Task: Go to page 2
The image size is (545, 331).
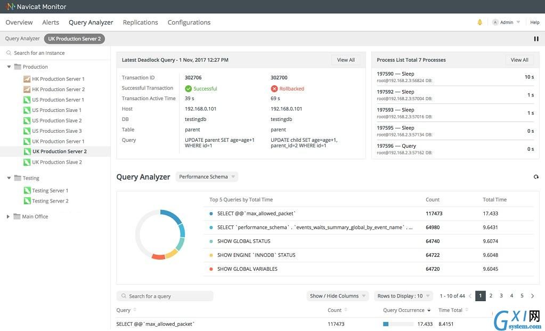Action: click(491, 295)
